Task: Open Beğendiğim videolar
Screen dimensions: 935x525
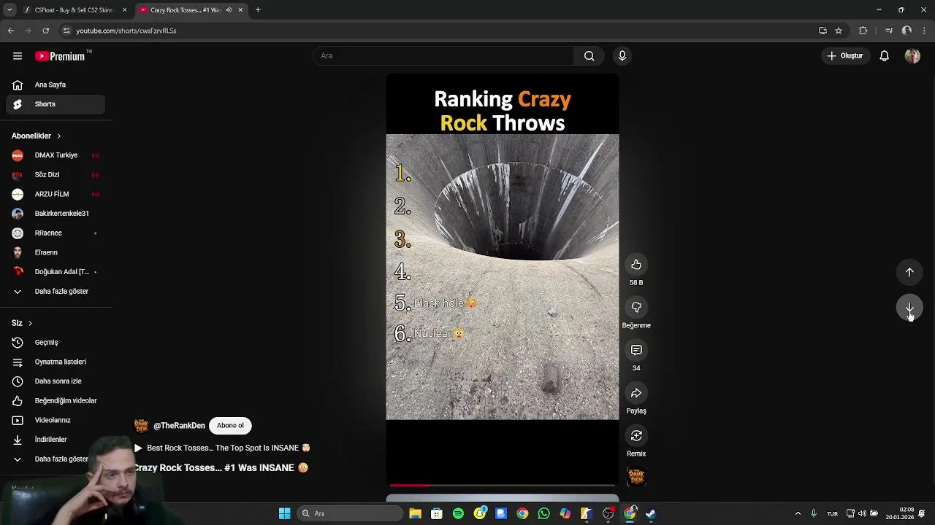Action: [x=56, y=401]
